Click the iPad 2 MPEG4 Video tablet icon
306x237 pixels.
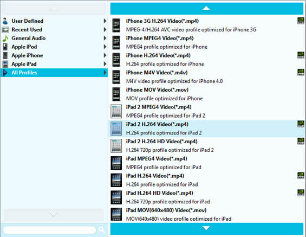(x=116, y=111)
